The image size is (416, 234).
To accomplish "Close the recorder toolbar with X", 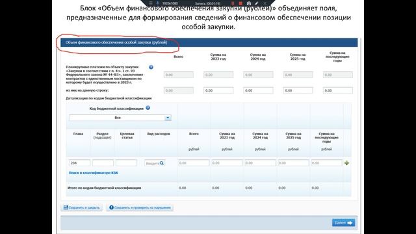I will [x=265, y=3].
